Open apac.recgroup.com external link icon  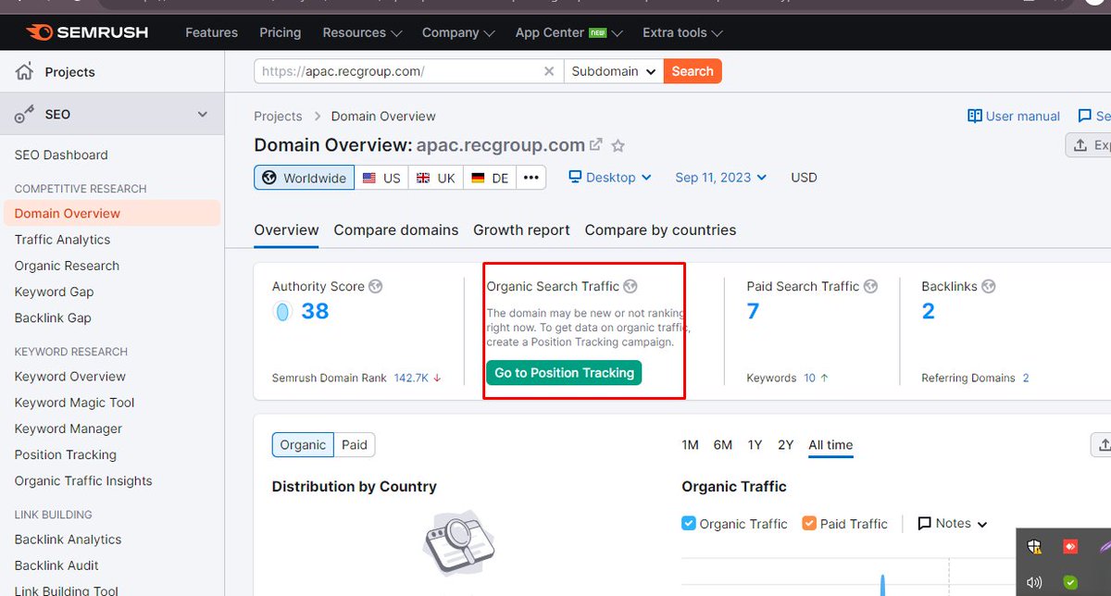pyautogui.click(x=596, y=144)
